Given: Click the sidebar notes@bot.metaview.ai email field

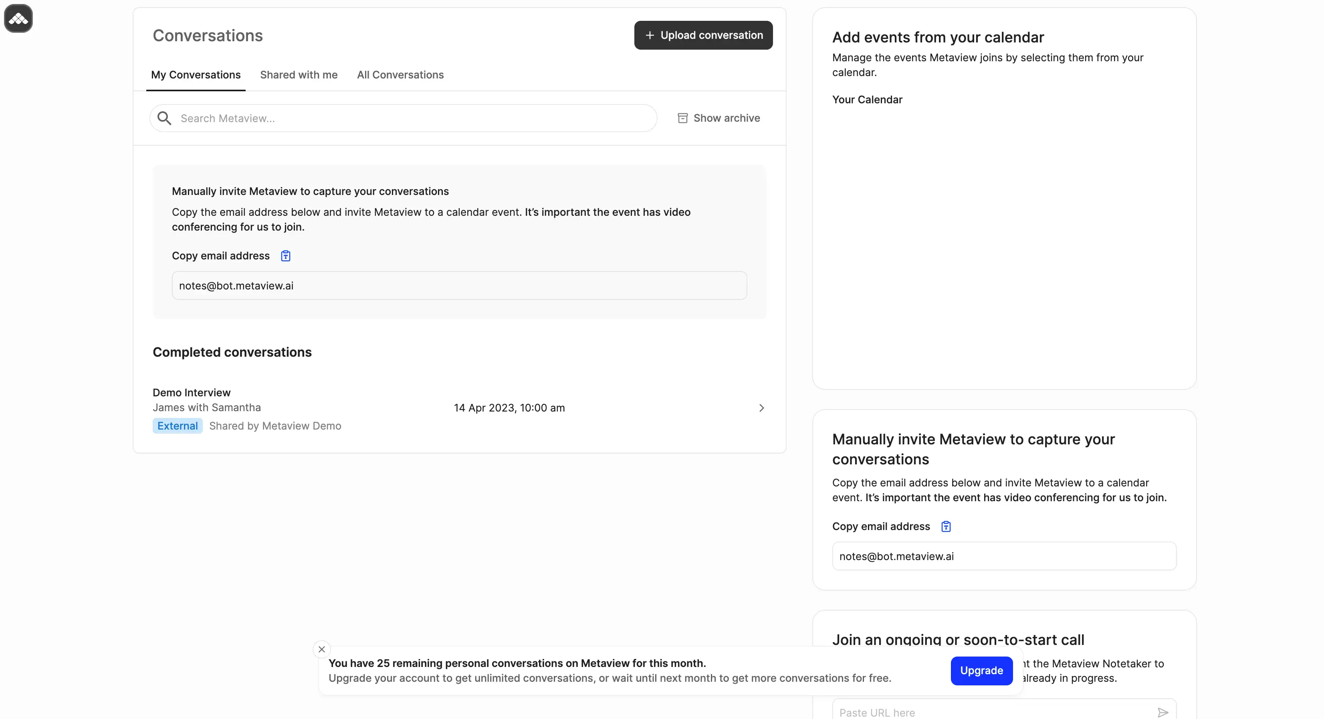Looking at the screenshot, I should point(1003,556).
